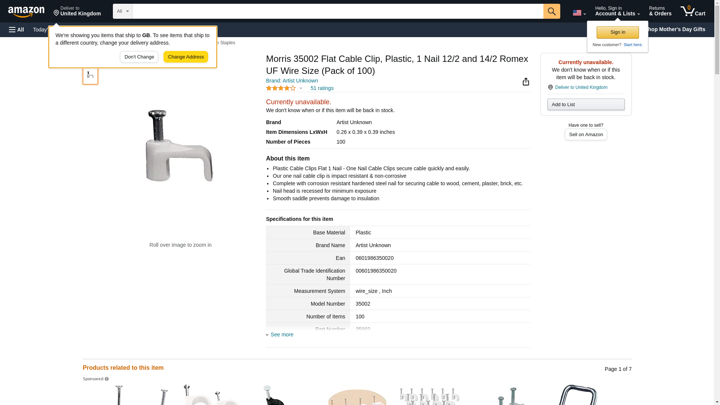Image resolution: width=720 pixels, height=405 pixels.
Task: Expand See more specifications
Action: point(282,334)
